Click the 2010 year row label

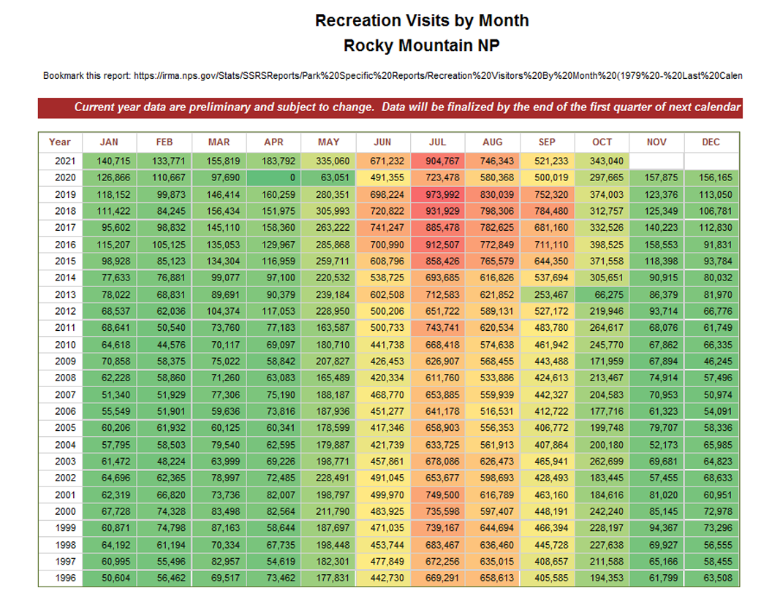(60, 345)
